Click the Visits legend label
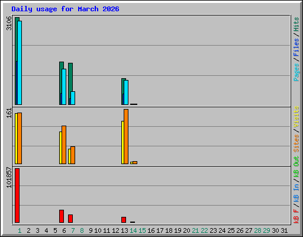 (296, 117)
